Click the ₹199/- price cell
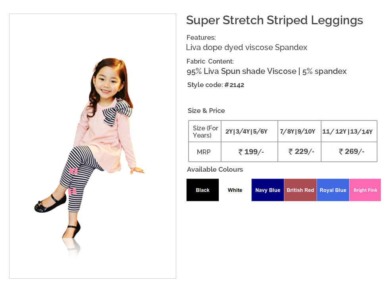 [x=249, y=152]
